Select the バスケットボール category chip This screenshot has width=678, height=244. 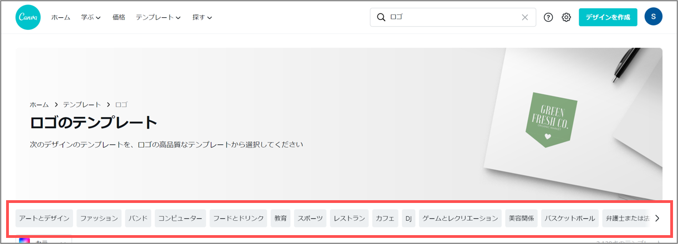pyautogui.click(x=570, y=218)
